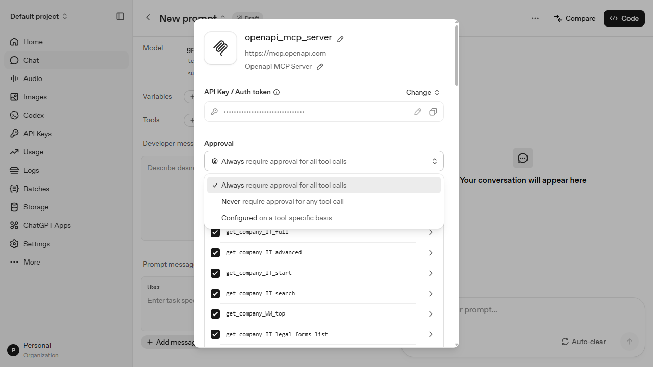Image resolution: width=653 pixels, height=367 pixels.
Task: Click the Storage database icon
Action: click(x=14, y=207)
